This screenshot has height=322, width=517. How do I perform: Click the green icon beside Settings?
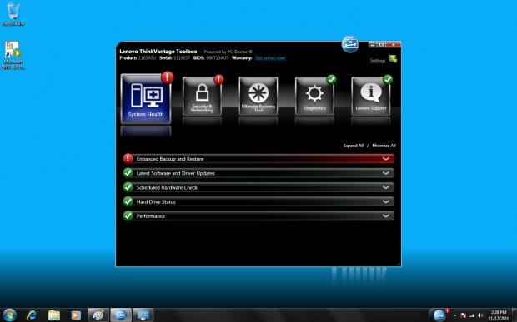(x=393, y=59)
